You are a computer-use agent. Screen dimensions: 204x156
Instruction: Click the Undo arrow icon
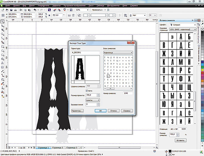pos(35,10)
